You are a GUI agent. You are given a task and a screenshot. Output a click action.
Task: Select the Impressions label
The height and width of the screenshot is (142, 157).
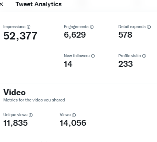click(14, 27)
